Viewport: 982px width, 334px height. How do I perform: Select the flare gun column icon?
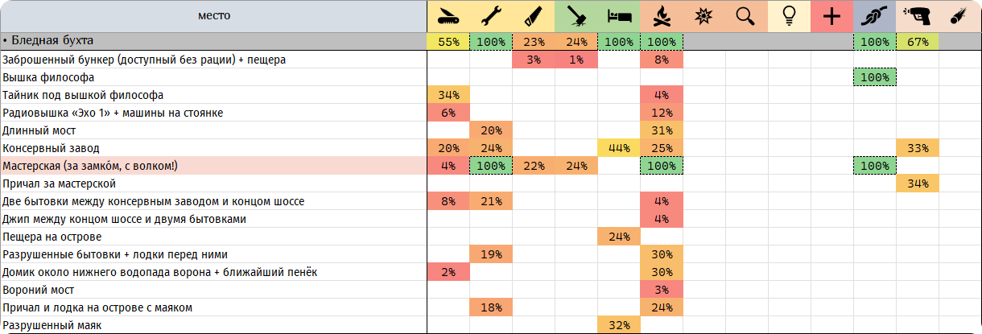click(x=918, y=16)
